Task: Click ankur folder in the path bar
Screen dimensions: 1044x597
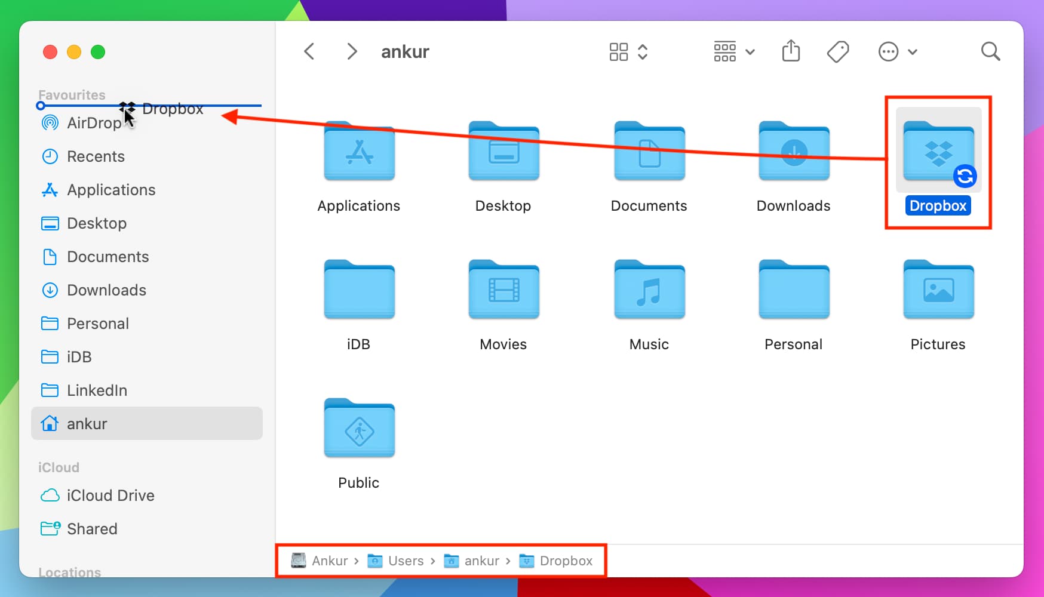Action: [472, 561]
